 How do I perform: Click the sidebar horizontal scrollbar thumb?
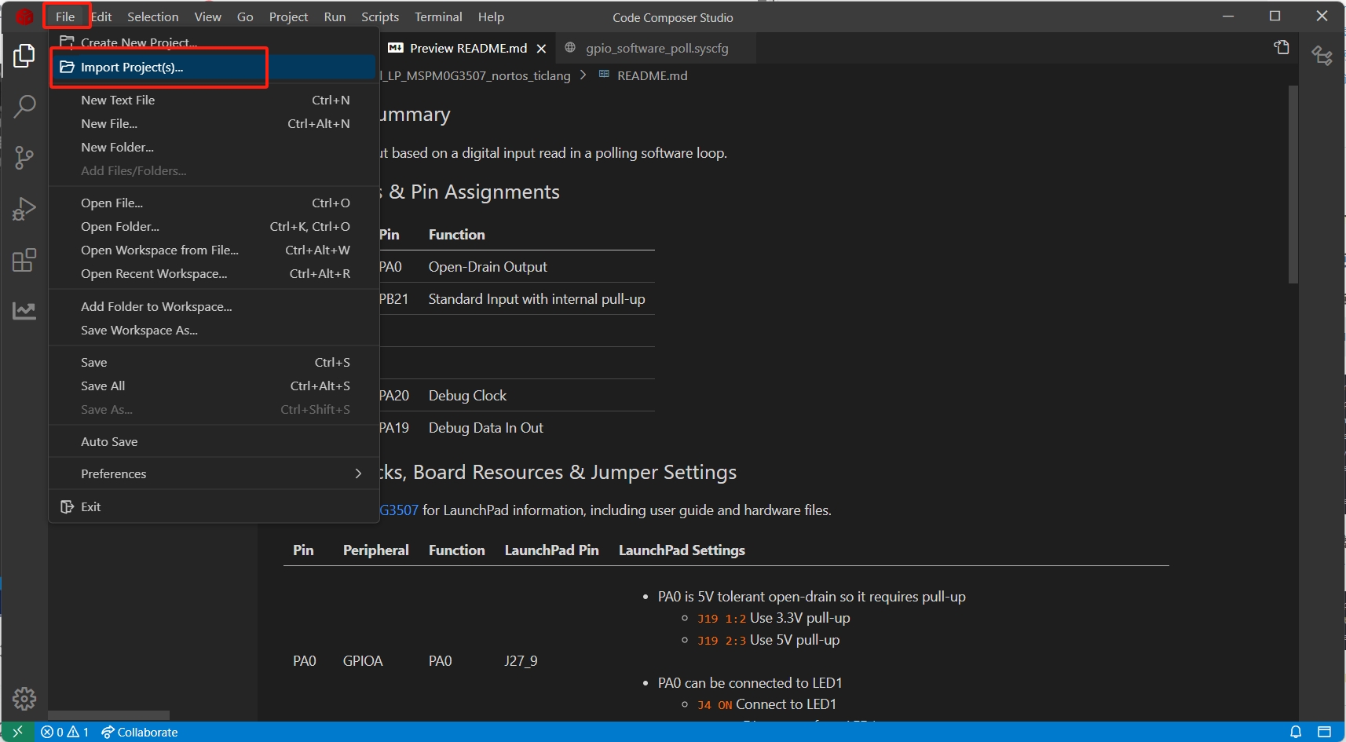(108, 715)
